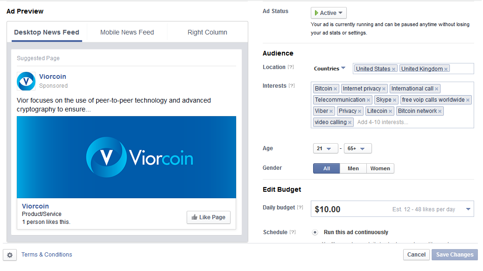Remove United States location tag
The width and height of the screenshot is (483, 271).
(393, 69)
